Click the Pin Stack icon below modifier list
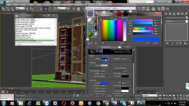Image resolution: width=189 pixels, height=106 pixels. click(167, 43)
